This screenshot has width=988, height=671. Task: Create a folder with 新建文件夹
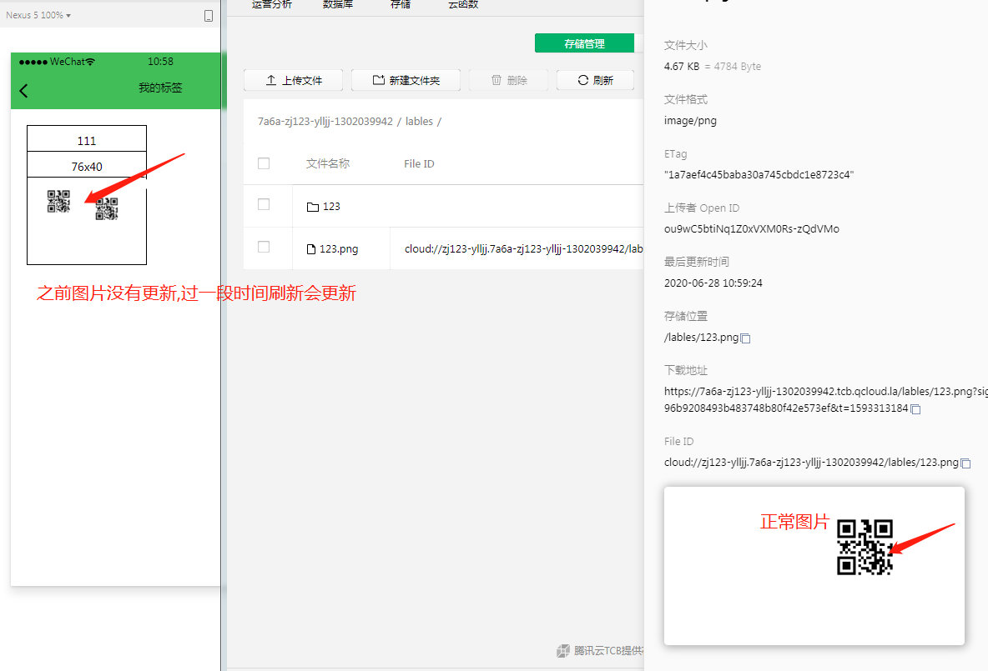406,80
